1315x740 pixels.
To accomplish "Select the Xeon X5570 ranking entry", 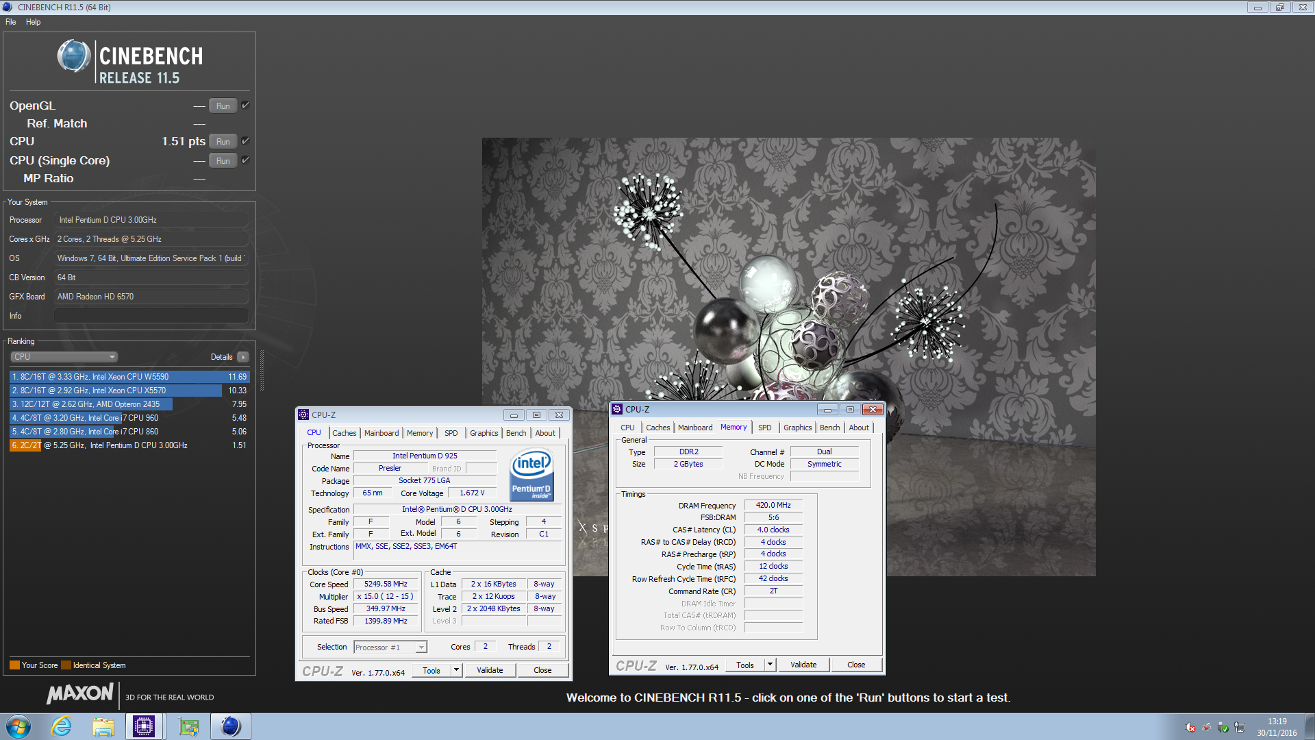I will pos(129,391).
